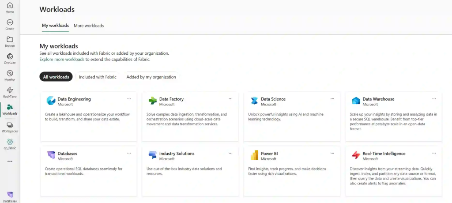The width and height of the screenshot is (452, 203).
Task: Open OneLake in the sidebar
Action: pos(10,59)
